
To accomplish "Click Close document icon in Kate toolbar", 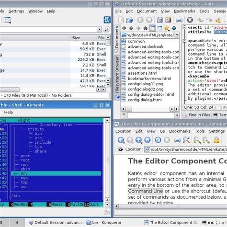I will tap(190, 20).
